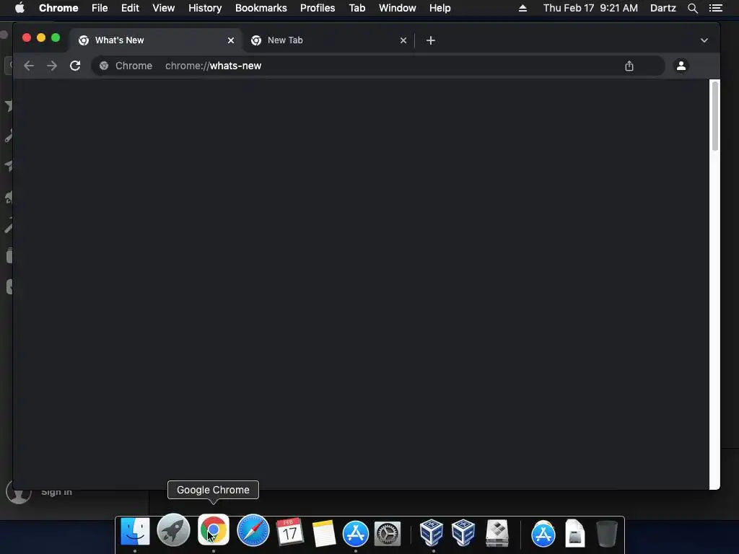This screenshot has height=554, width=739.
Task: Open the Apple menu
Action: coord(19,8)
